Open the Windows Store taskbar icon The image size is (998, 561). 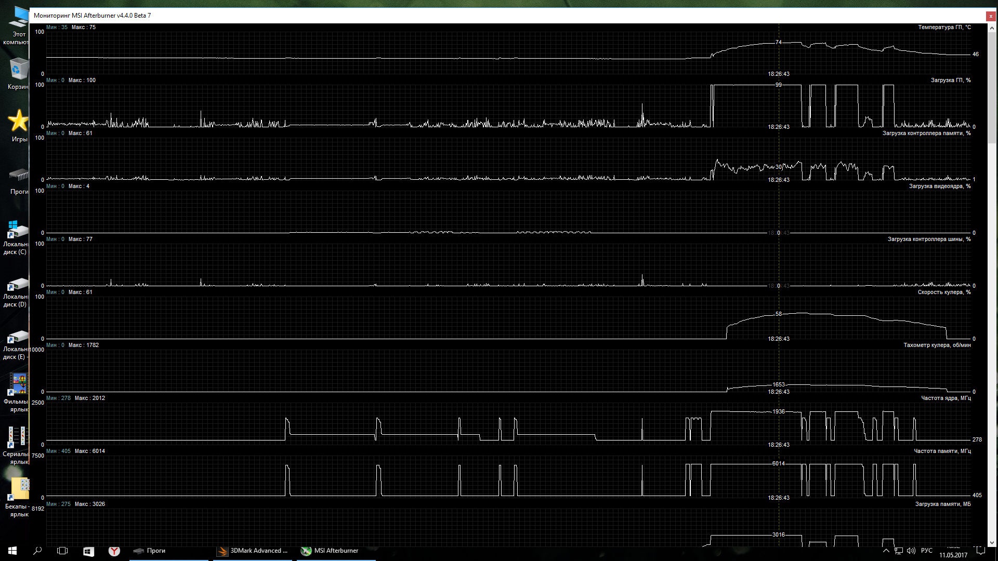click(x=88, y=551)
